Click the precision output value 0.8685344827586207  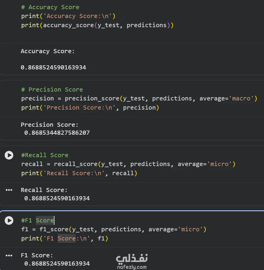click(x=57, y=133)
